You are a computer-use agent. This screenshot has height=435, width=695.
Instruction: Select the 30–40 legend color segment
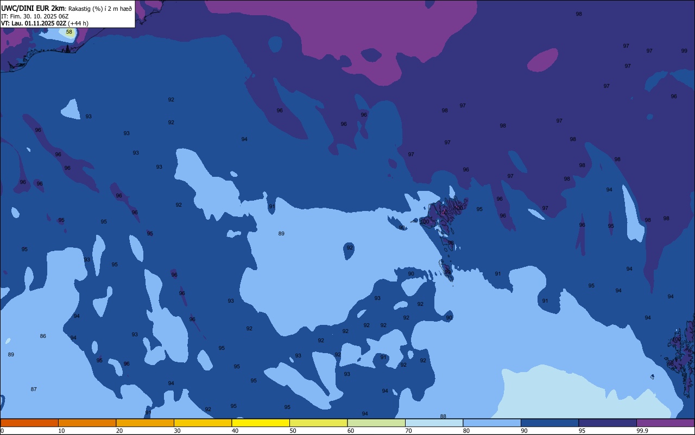pyautogui.click(x=203, y=423)
